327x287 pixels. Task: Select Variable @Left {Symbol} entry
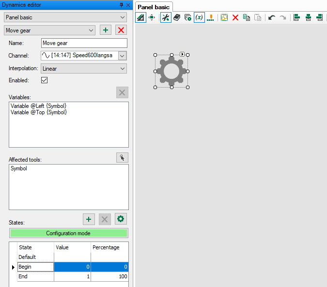pyautogui.click(x=39, y=106)
